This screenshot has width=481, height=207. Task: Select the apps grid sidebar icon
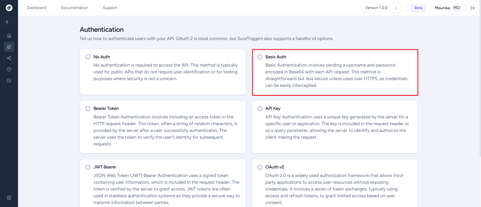(x=9, y=47)
